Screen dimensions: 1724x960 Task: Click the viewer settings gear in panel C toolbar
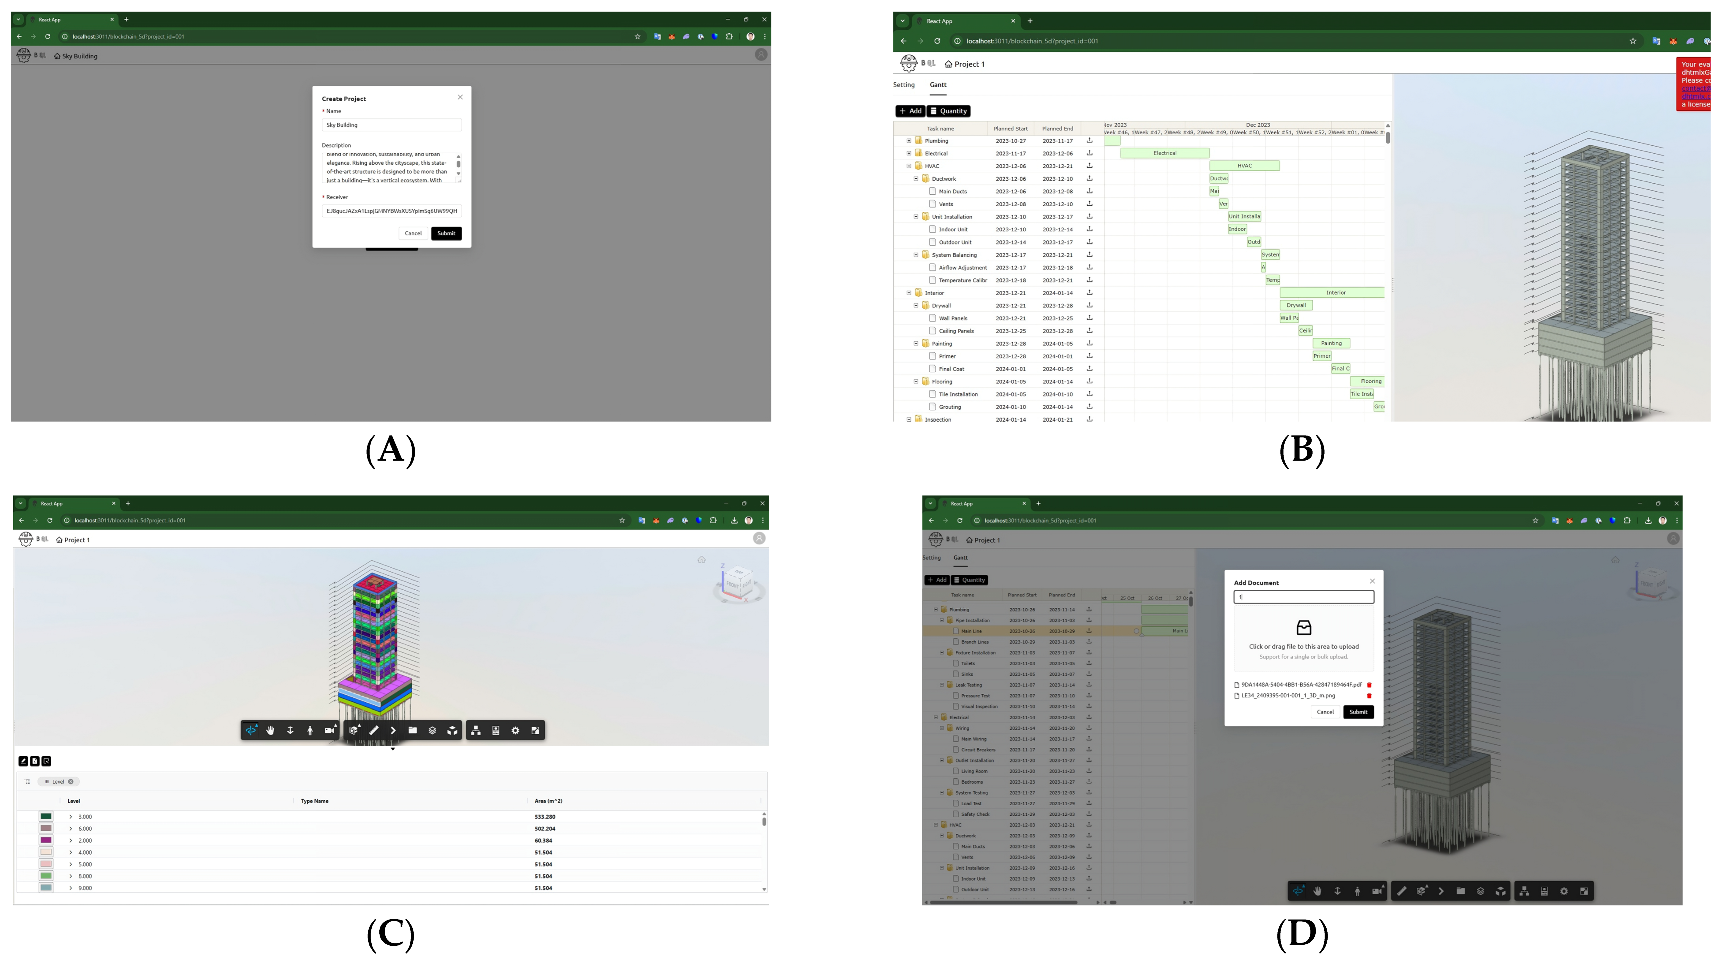(515, 731)
